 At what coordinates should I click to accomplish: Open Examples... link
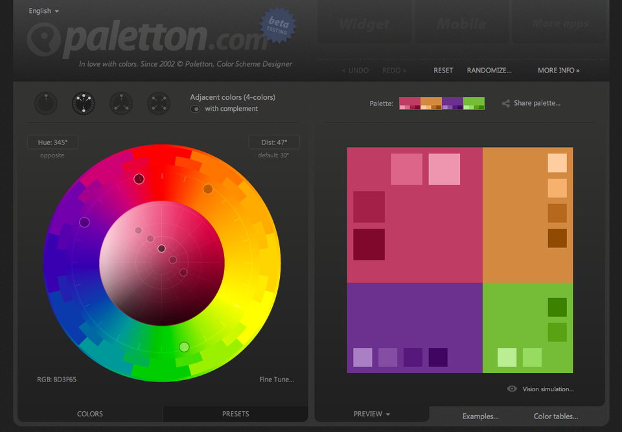[x=480, y=416]
